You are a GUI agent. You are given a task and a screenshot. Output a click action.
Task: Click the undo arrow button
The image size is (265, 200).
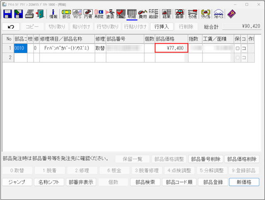(11, 27)
